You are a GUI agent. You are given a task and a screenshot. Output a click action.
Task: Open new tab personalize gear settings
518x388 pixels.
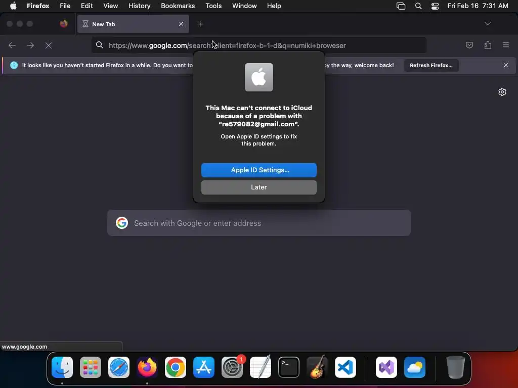tap(502, 92)
